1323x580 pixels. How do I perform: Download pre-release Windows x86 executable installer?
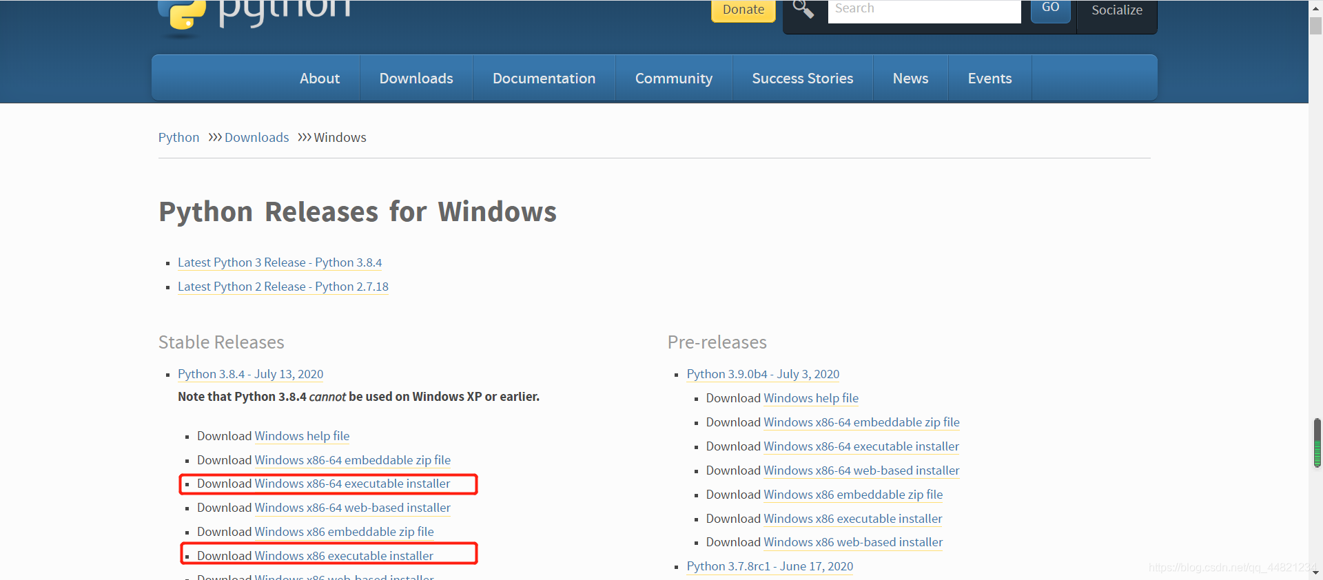(x=853, y=519)
